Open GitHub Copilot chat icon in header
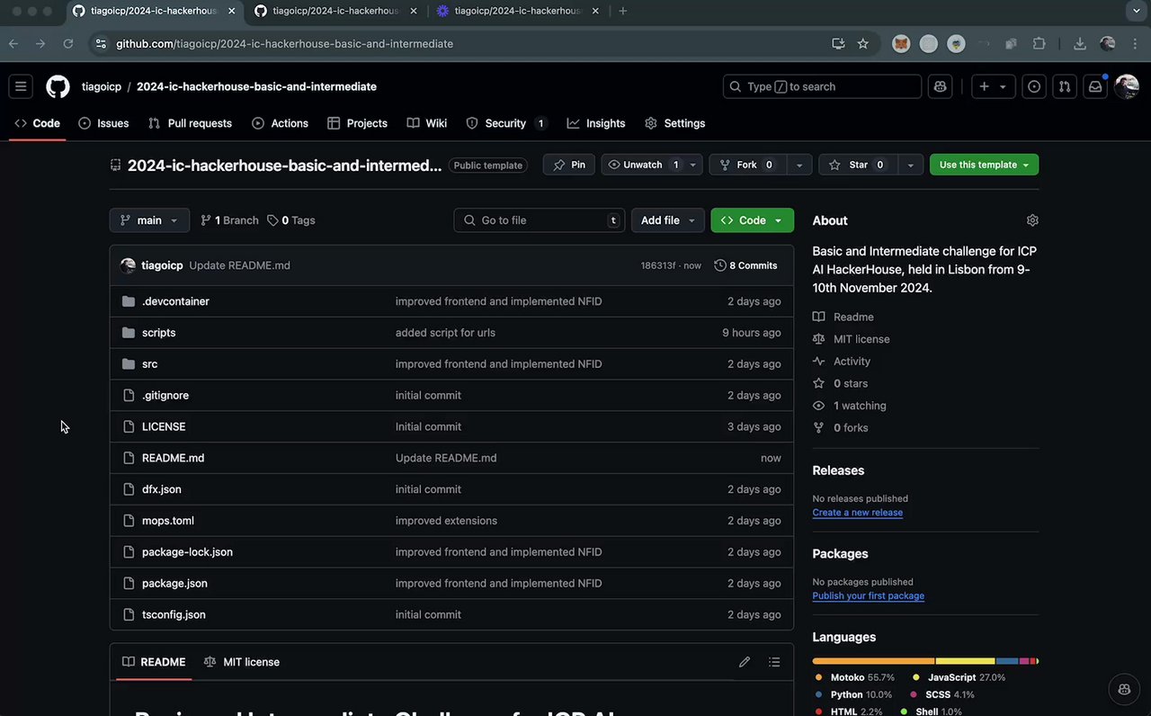 tap(941, 86)
